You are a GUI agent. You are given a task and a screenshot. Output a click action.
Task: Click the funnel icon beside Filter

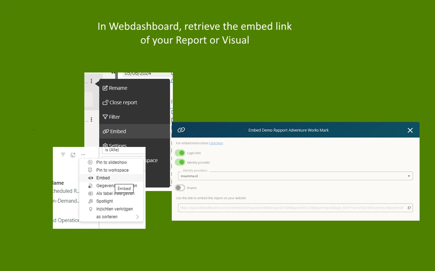(105, 117)
